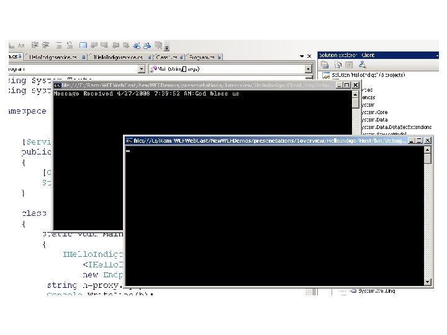The width and height of the screenshot is (447, 335).
Task: Comment out the selected lines
Action: 59,45
